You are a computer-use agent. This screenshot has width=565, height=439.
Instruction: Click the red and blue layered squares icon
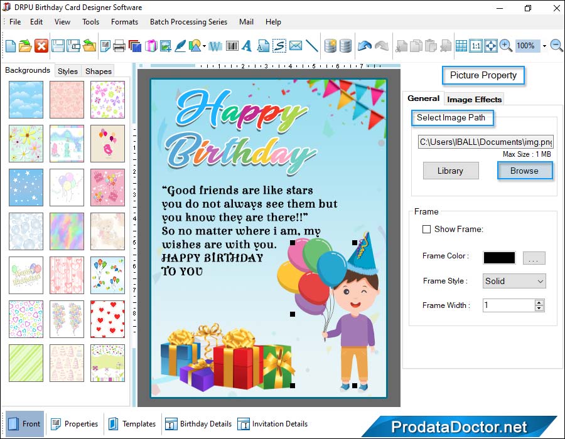[135, 46]
